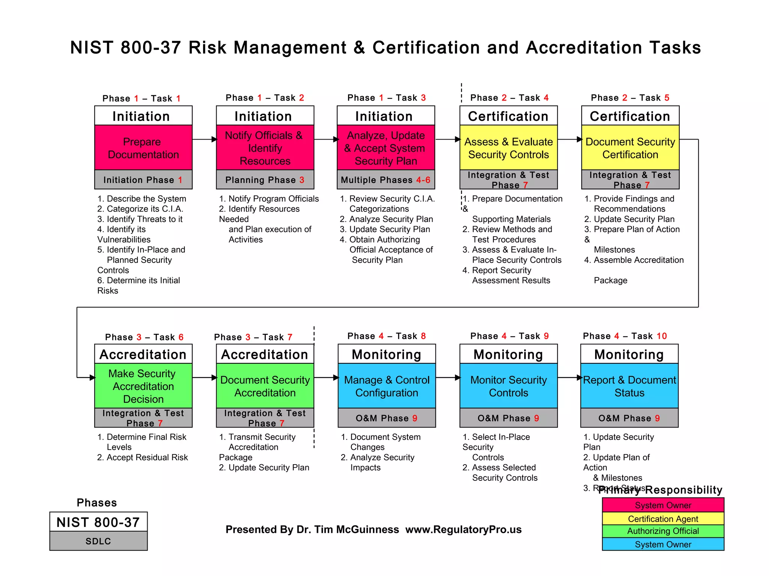Image resolution: width=769 pixels, height=576 pixels.
Task: Select the green Make Security Accreditation Decision box
Action: (x=143, y=386)
